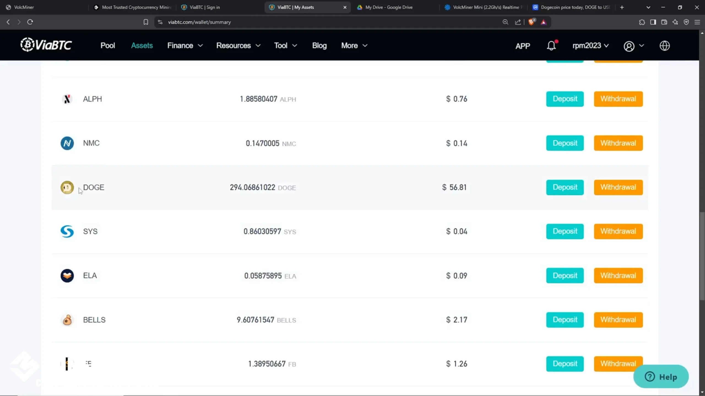Screen dimensions: 705x396
Task: Deposit ELA
Action: (565, 276)
